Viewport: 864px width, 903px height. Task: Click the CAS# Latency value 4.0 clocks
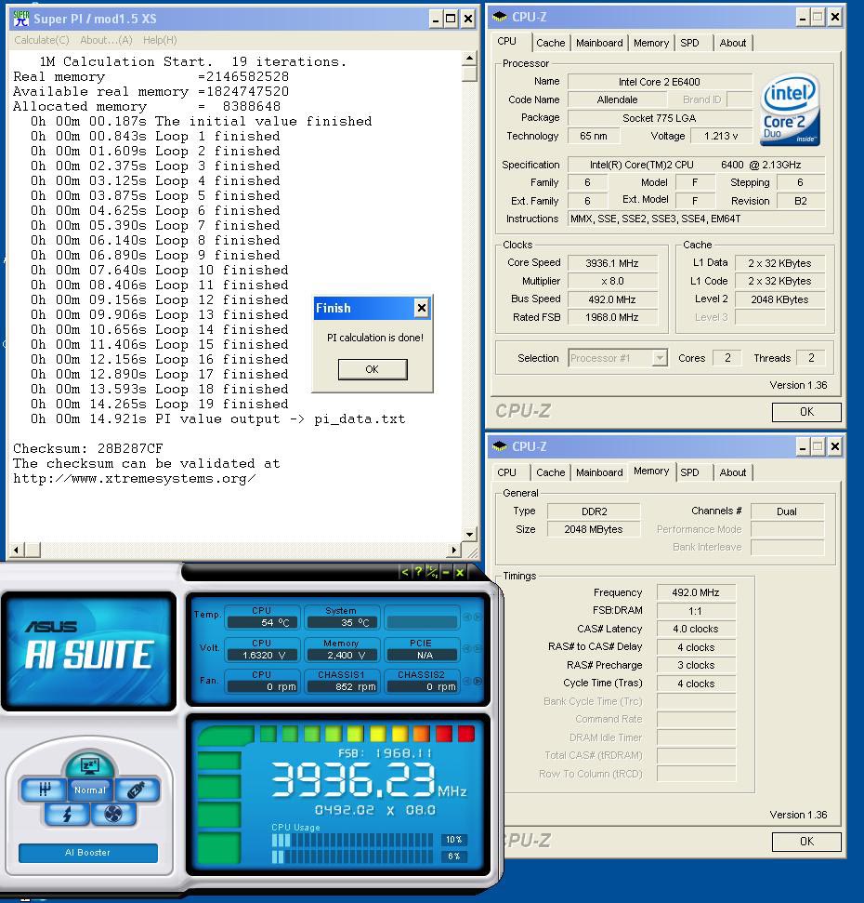click(696, 629)
